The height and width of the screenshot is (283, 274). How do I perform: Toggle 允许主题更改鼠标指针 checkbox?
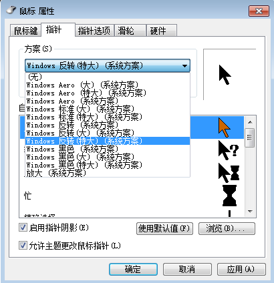click(x=23, y=246)
